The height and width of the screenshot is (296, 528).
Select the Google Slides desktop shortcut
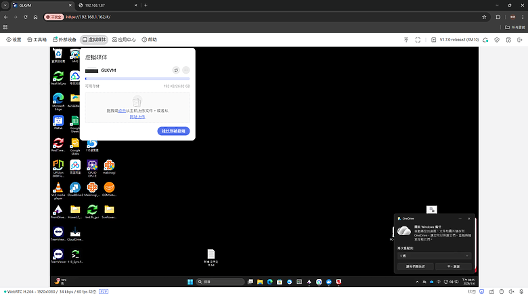(x=75, y=147)
